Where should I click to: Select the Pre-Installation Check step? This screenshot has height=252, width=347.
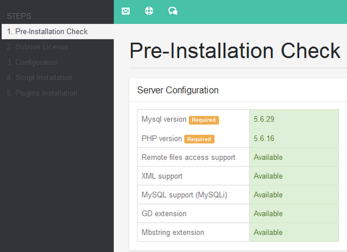point(48,31)
